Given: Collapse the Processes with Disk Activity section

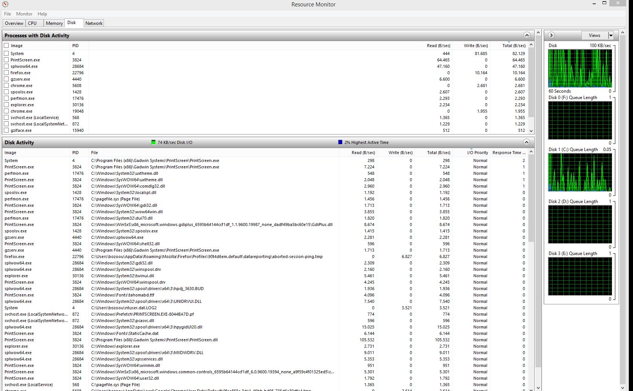Looking at the screenshot, I should 527,35.
